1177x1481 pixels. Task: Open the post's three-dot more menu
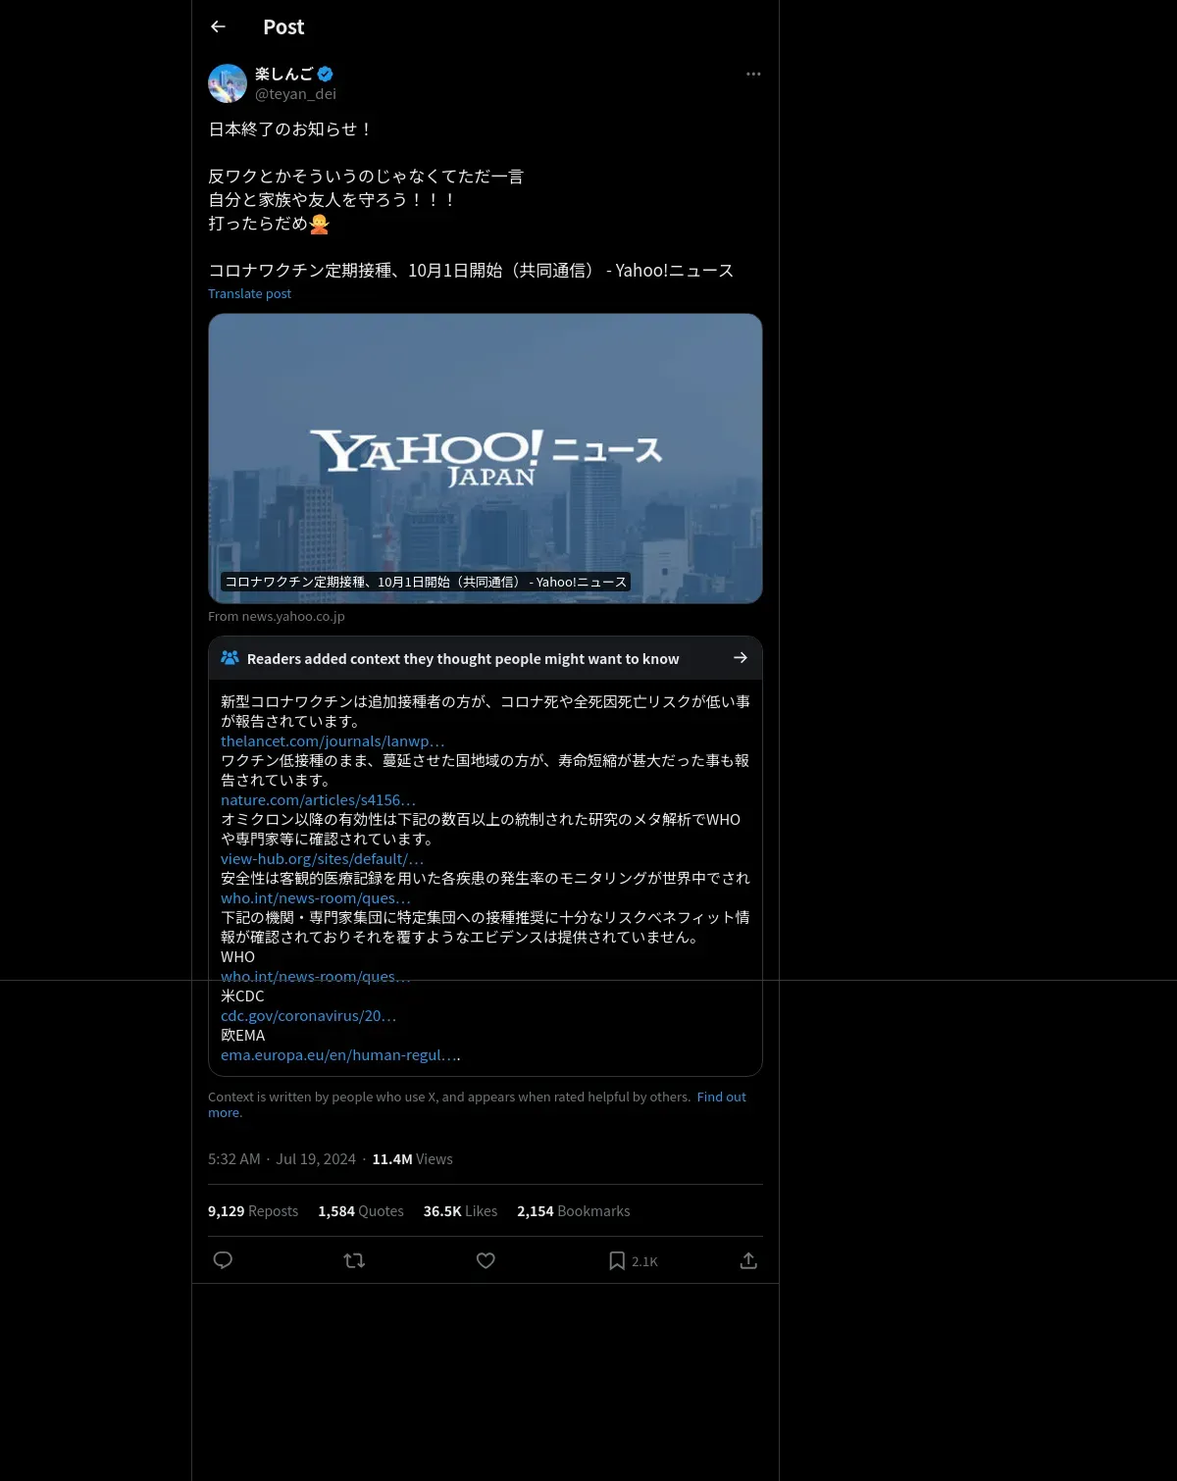(753, 74)
